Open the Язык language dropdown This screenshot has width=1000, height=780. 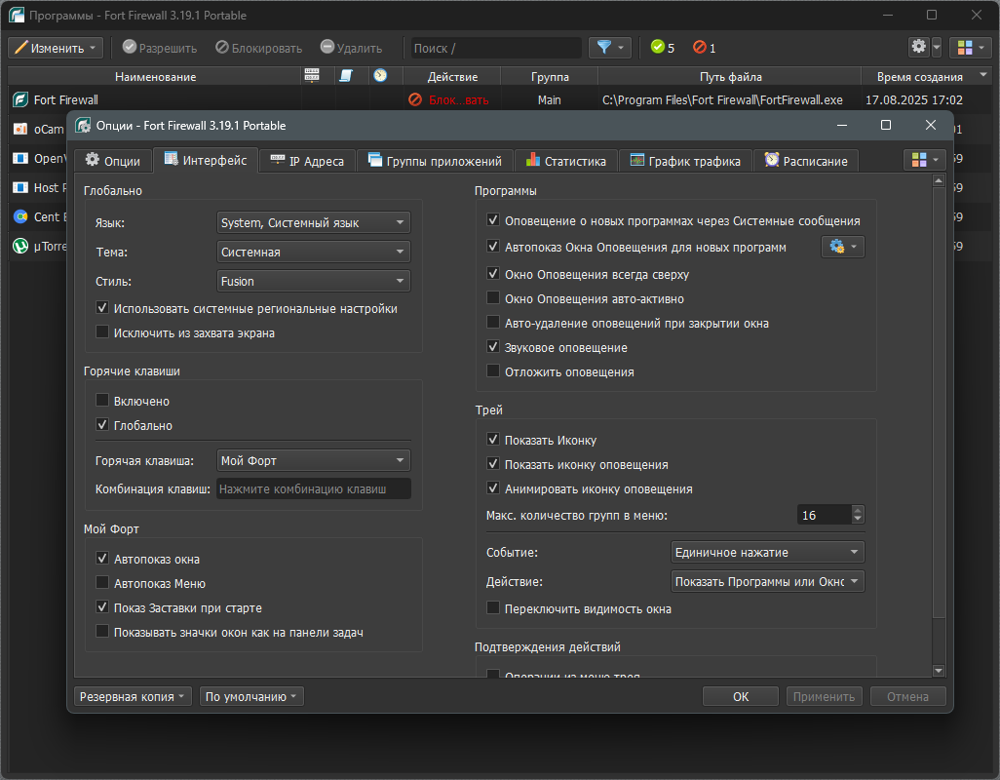click(313, 222)
